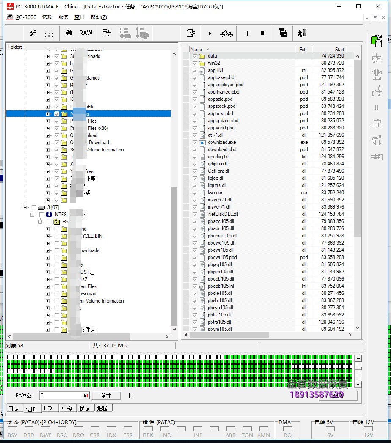The width and height of the screenshot is (391, 443).
Task: Open the 选项 menu
Action: click(47, 17)
